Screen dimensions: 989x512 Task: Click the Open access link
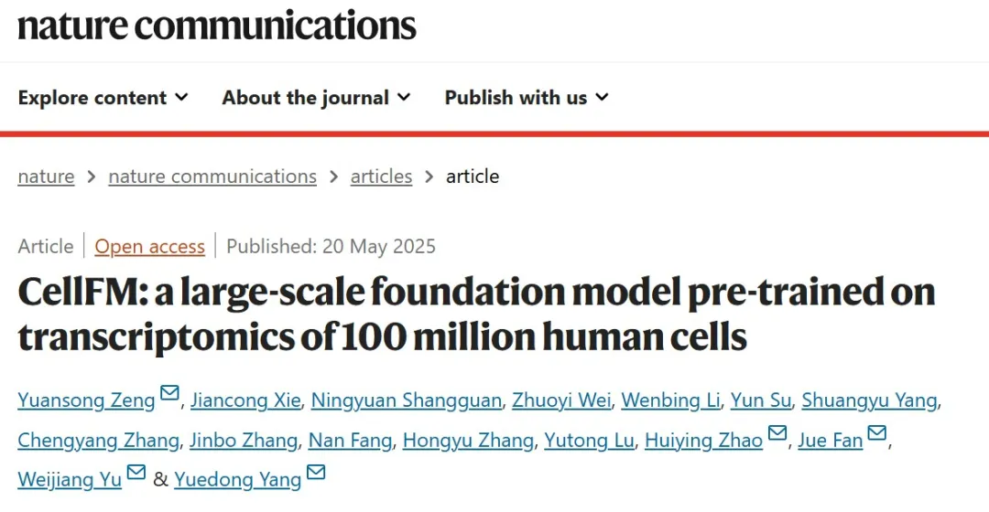[149, 247]
